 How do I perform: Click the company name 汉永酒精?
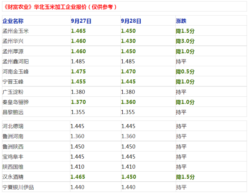pos(13,177)
